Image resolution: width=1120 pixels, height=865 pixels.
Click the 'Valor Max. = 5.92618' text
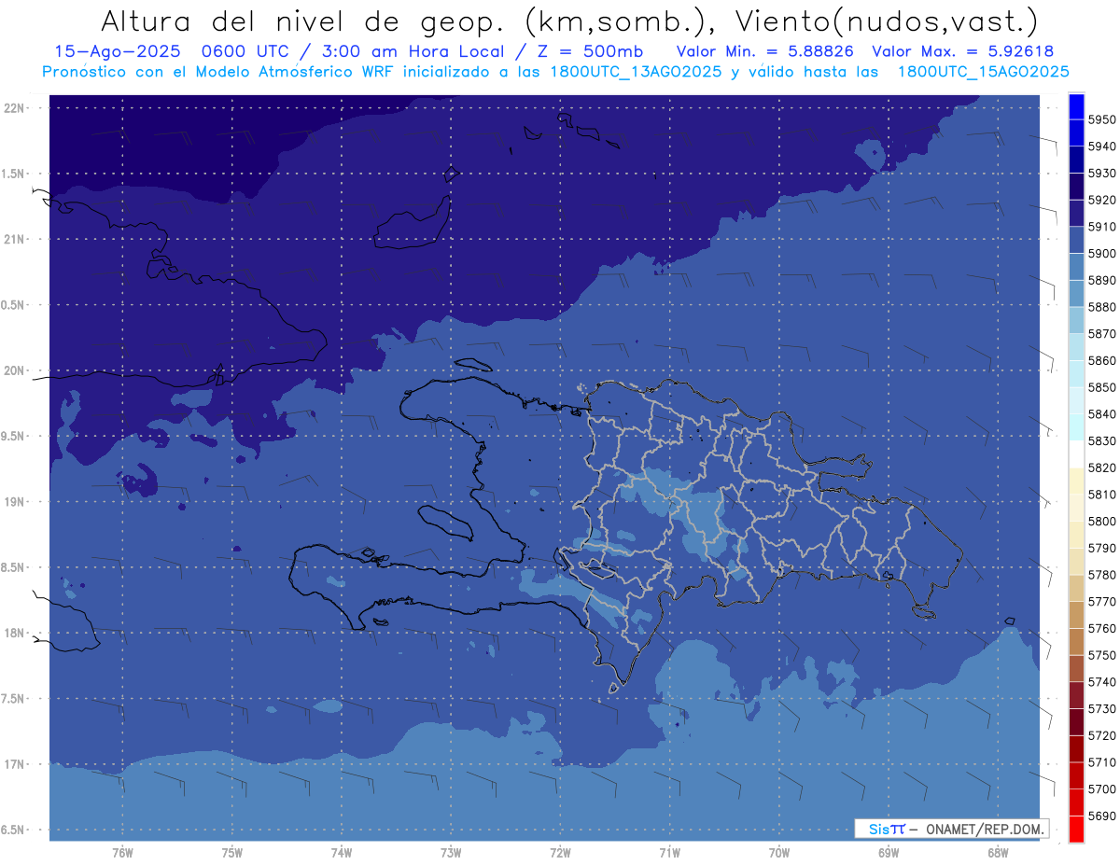pos(962,51)
